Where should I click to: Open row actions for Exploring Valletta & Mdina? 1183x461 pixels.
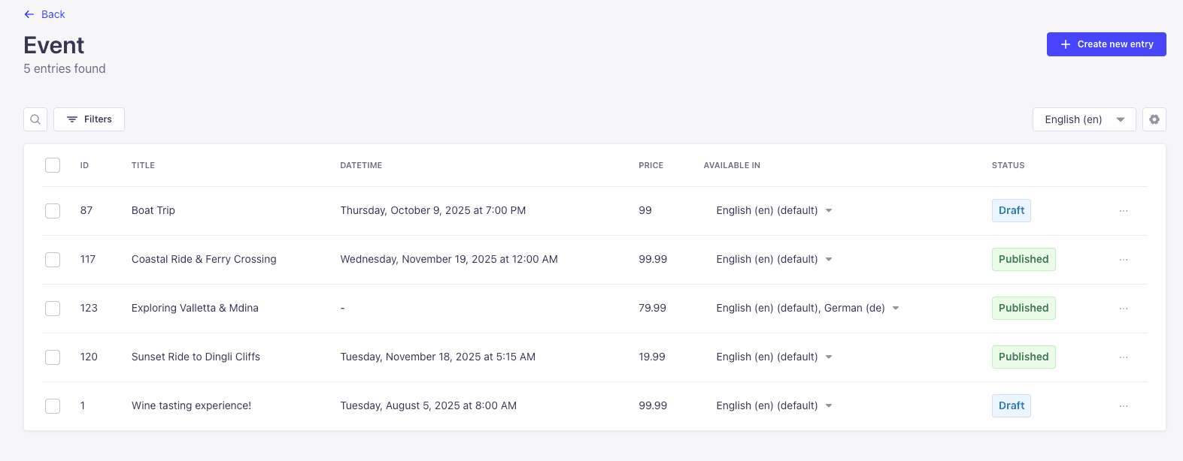click(1124, 309)
